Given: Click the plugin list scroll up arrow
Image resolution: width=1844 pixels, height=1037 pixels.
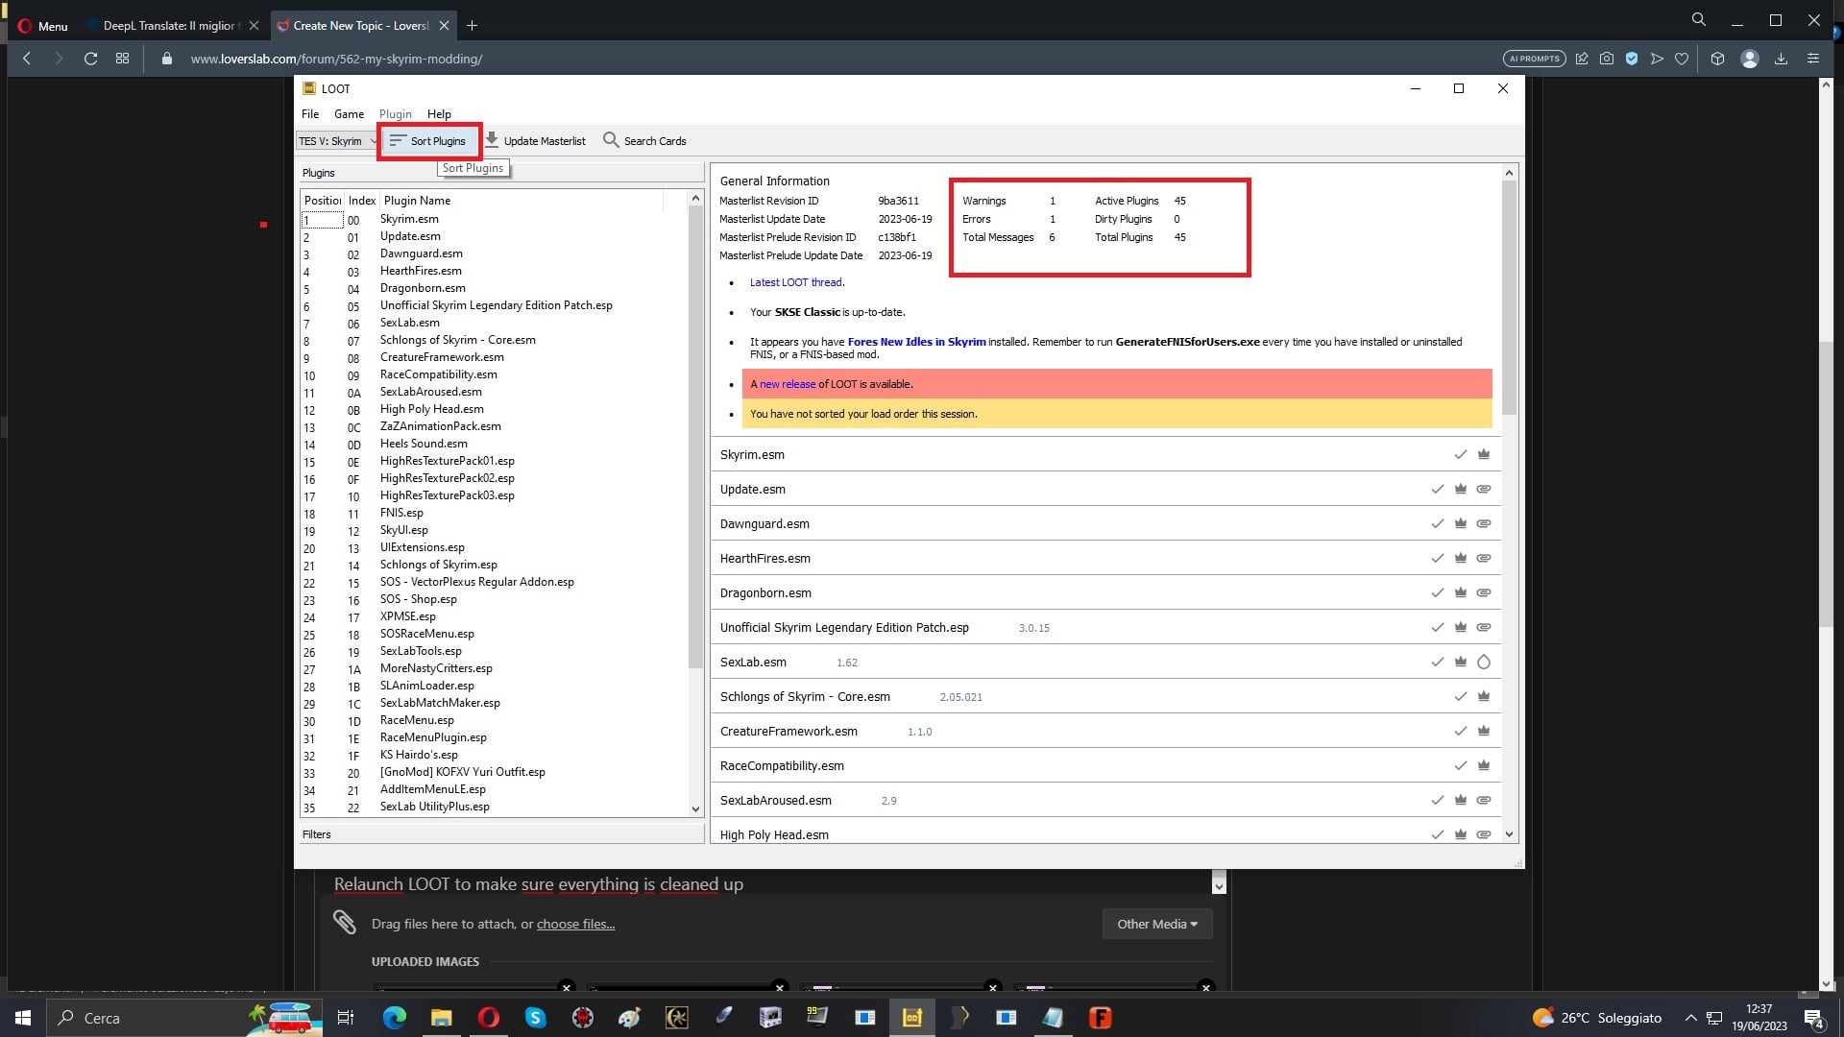Looking at the screenshot, I should click(696, 199).
